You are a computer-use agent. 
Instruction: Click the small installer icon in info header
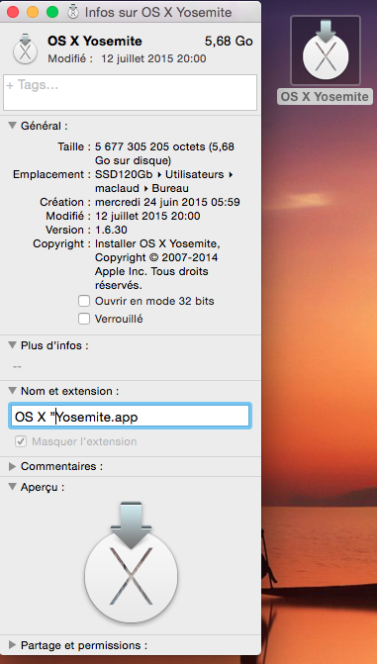click(x=25, y=48)
